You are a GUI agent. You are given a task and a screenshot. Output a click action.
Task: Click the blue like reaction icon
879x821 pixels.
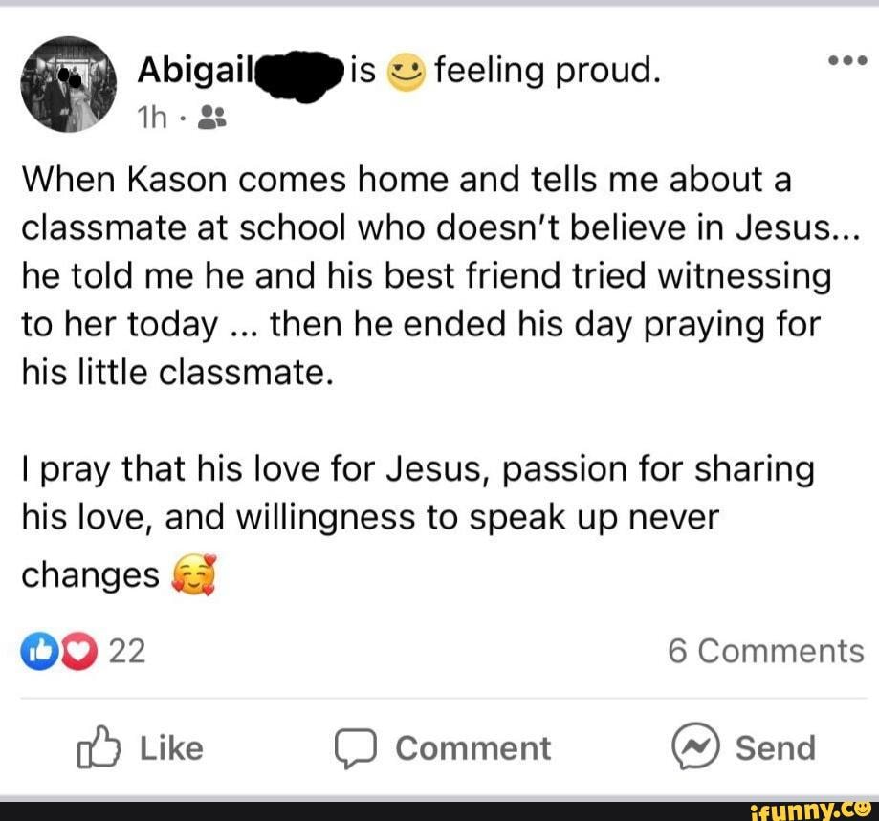(37, 651)
